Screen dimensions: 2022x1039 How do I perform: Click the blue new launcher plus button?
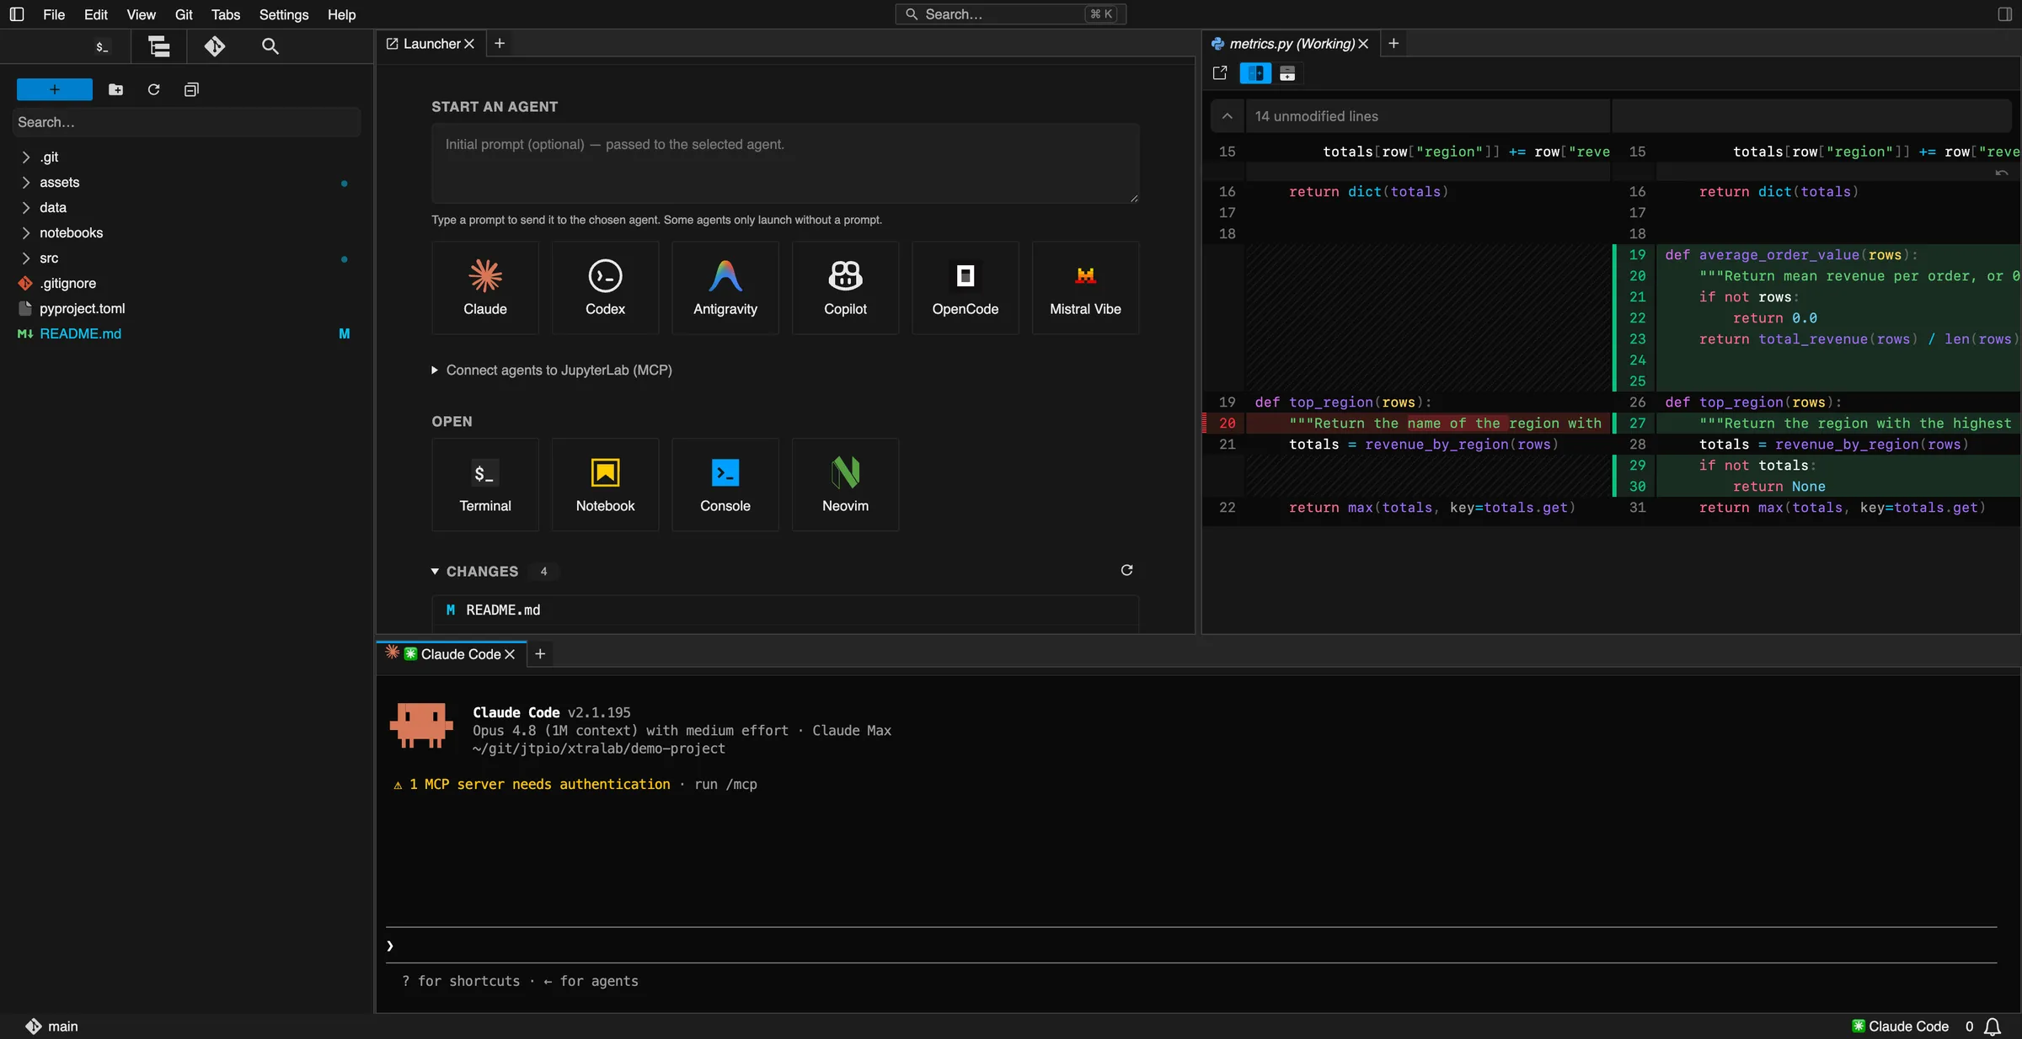coord(55,89)
